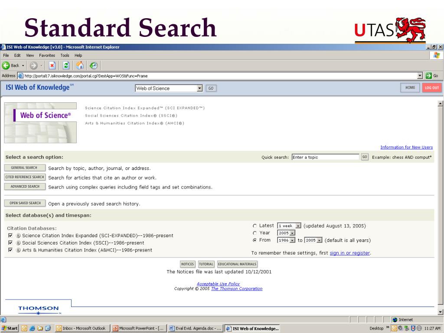The height and width of the screenshot is (333, 444).
Task: View info for Arts & Humanities Citation Index
Action: tap(18, 250)
